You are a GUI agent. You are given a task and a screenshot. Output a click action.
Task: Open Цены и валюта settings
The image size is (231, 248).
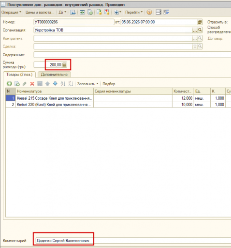pyautogui.click(x=40, y=12)
